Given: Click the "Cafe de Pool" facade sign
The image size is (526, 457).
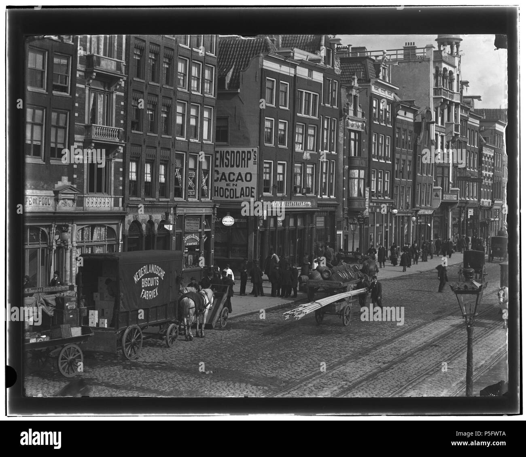Looking at the screenshot, I should pos(38,201).
